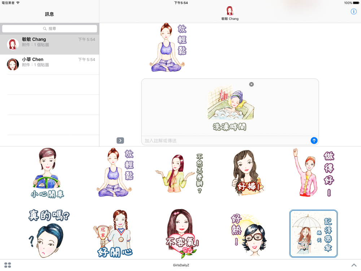Pick the 好開心 trophy sticker
The width and height of the screenshot is (361, 271).
point(113,234)
